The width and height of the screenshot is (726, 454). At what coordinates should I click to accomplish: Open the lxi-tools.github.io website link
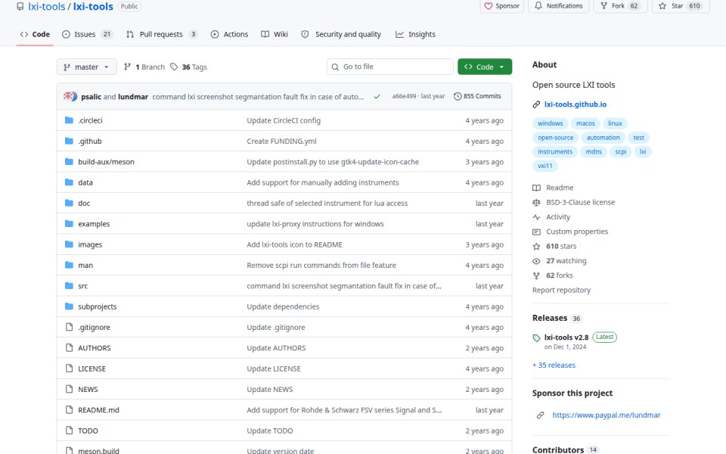pos(575,104)
